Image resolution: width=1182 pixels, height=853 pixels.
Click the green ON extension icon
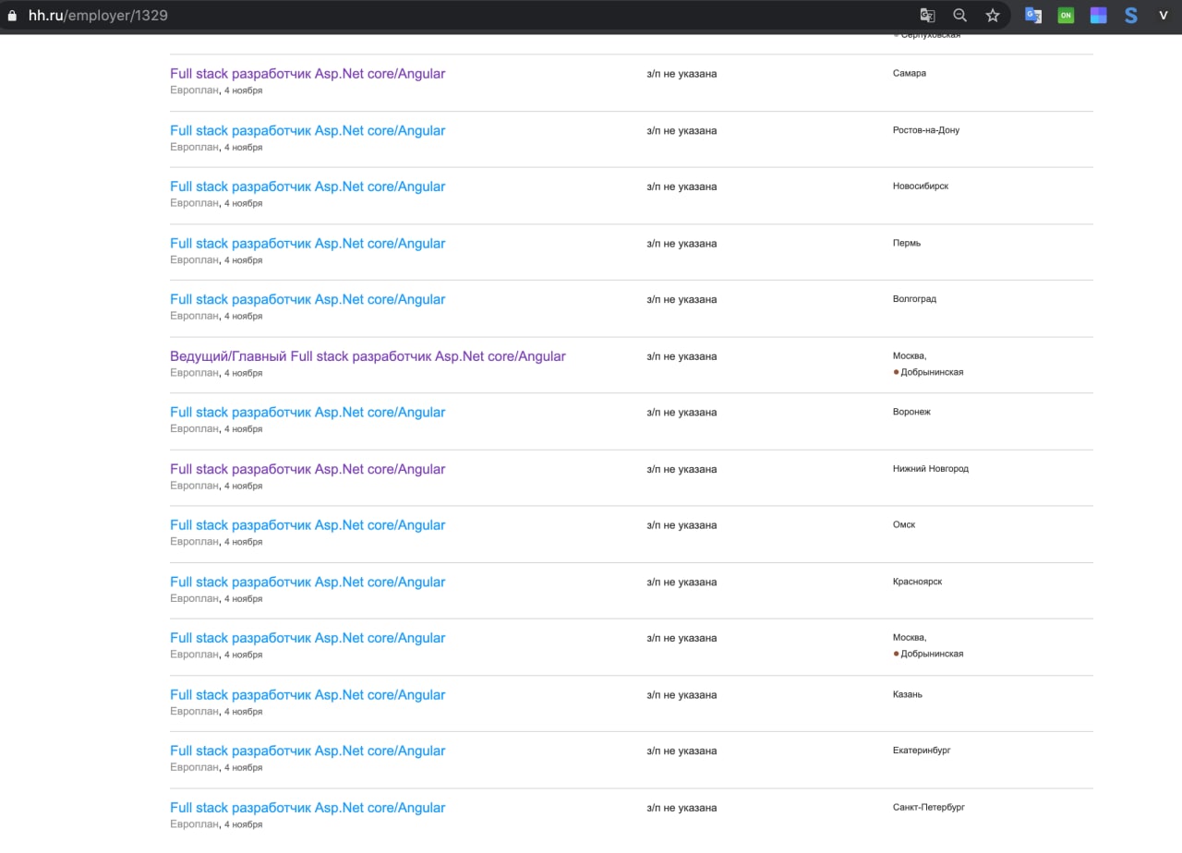click(1066, 16)
